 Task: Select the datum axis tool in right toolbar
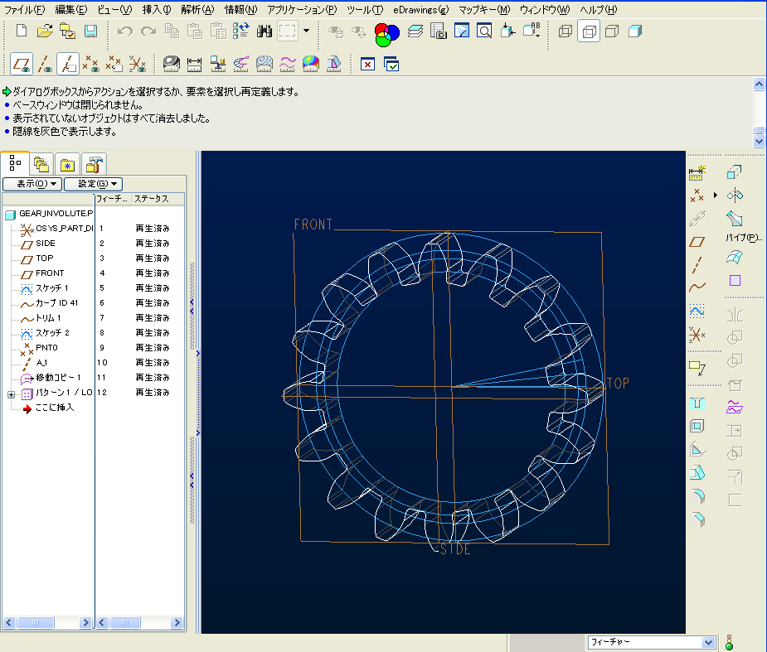pos(698,265)
